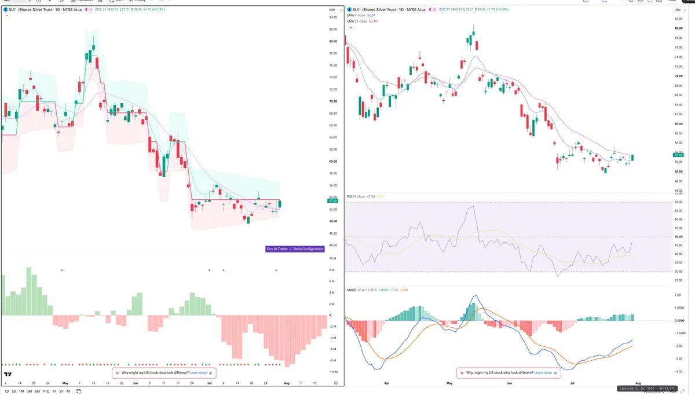Viewport: 695px width, 395px height.
Task: Click the 53.50 current price tag on right chart axis
Action: pyautogui.click(x=678, y=155)
